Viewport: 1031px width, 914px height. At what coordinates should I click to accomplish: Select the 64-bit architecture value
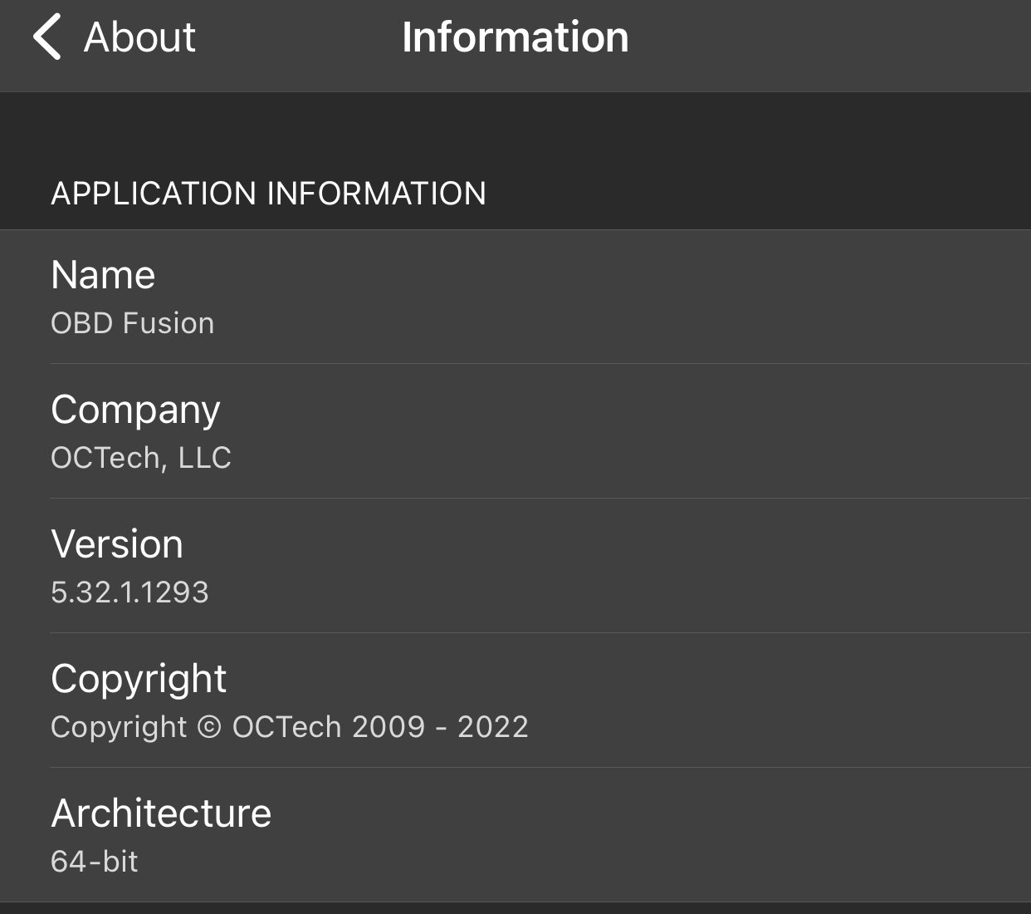pos(95,862)
